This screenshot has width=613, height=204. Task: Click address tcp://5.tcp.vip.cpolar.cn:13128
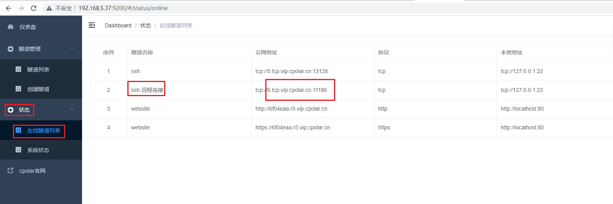click(x=291, y=71)
